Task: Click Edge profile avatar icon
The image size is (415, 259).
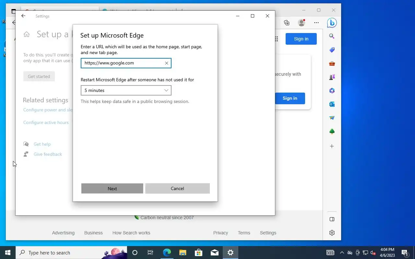Action: click(x=302, y=23)
